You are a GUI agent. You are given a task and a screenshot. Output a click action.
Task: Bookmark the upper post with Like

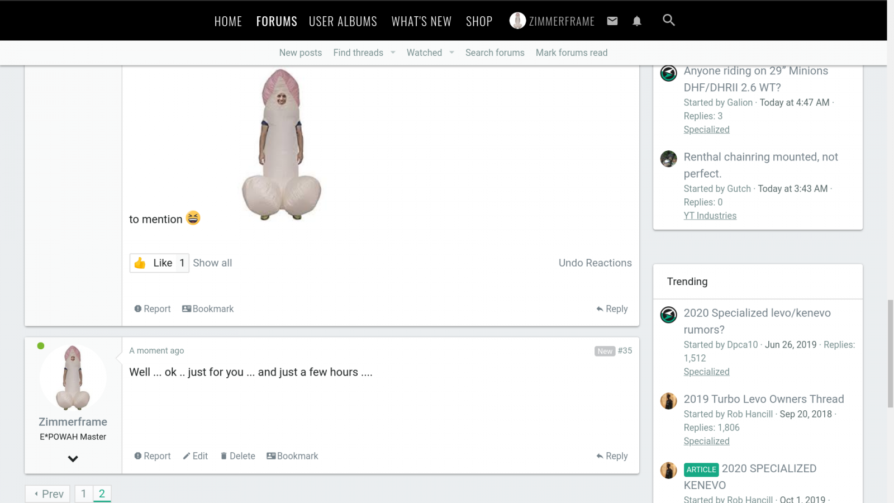208,309
